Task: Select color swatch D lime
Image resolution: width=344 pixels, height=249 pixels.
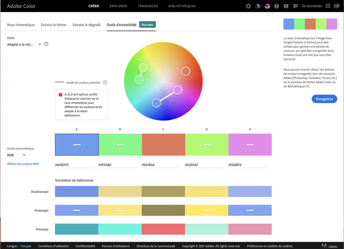Action: point(206,145)
